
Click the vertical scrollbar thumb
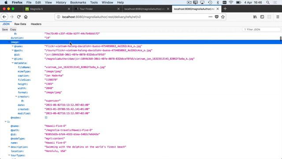click(281, 39)
